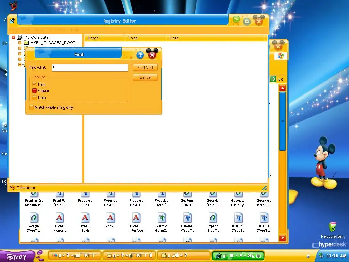This screenshot has height=262, width=349.
Task: Select the Handel... TrueType font icon
Action: (187, 218)
